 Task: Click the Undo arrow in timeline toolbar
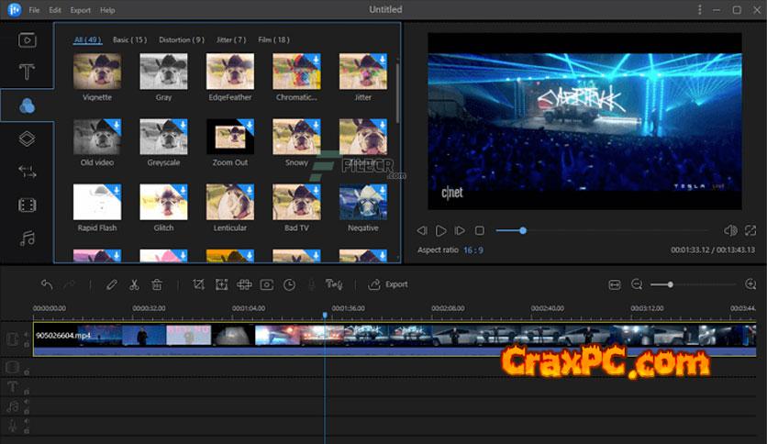point(47,284)
